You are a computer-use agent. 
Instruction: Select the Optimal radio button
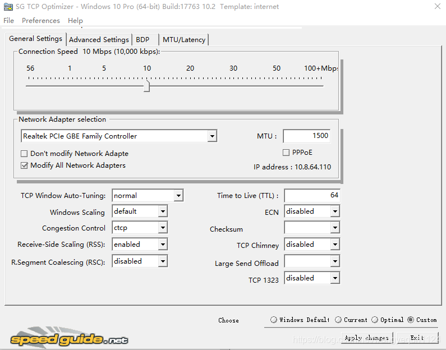[x=375, y=320]
